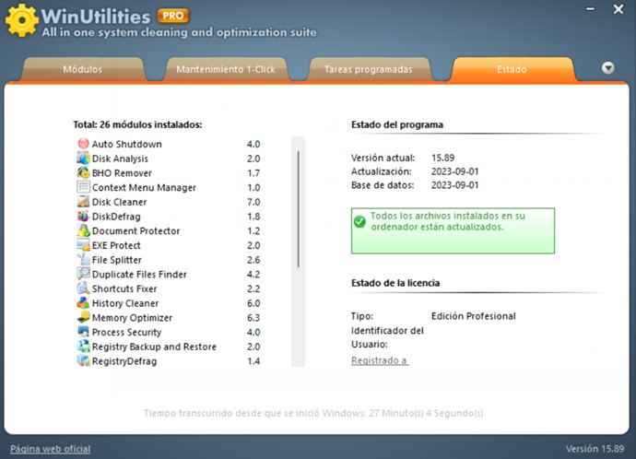Click the Disk Cleaner version 7.0
The width and height of the screenshot is (636, 459).
coord(253,202)
